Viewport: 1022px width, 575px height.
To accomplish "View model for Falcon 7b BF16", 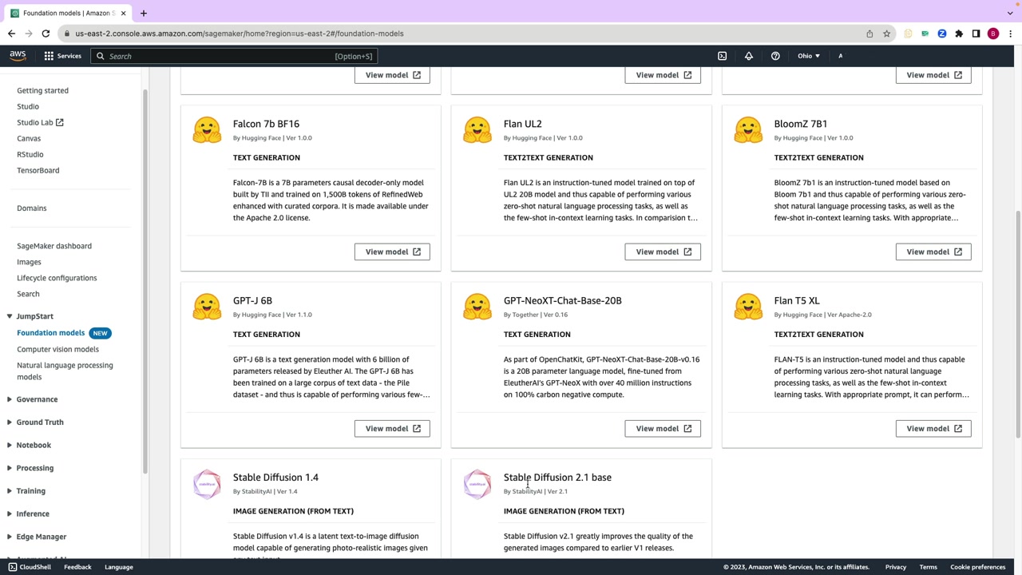I will tap(392, 252).
